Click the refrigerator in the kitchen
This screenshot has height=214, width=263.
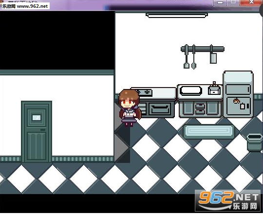[238, 94]
